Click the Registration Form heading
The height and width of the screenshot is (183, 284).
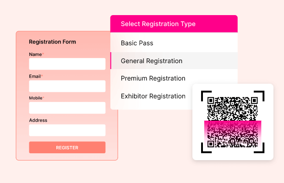pos(52,42)
